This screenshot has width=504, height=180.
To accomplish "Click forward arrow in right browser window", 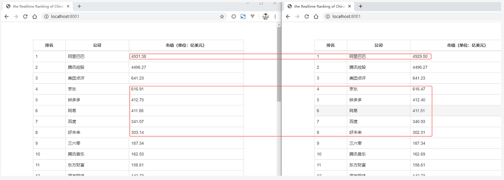I will [x=297, y=16].
